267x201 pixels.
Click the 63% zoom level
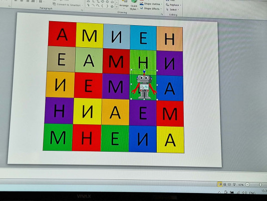pos(241,185)
